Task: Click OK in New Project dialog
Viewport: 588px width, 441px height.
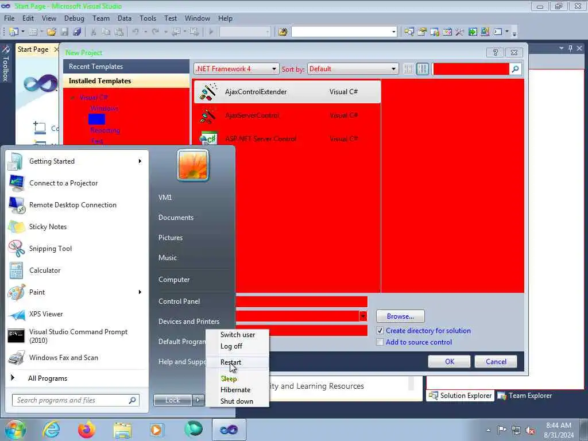Action: tap(449, 362)
